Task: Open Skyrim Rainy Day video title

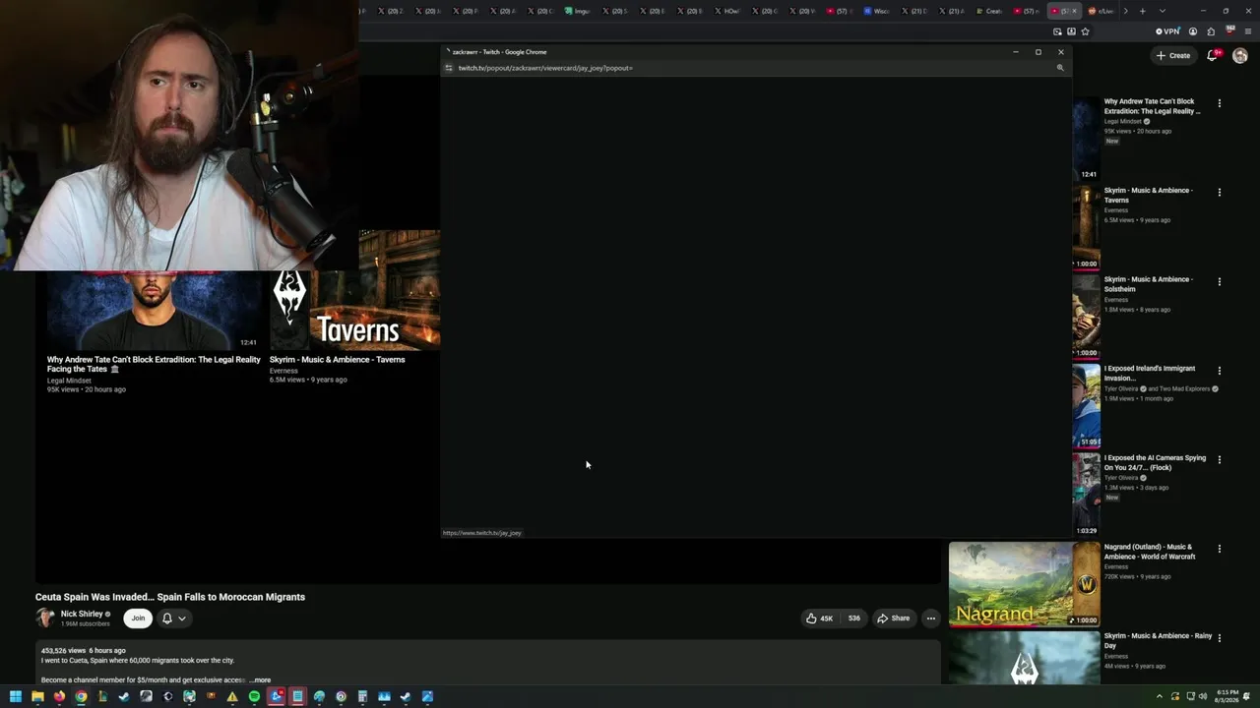Action: point(1158,640)
